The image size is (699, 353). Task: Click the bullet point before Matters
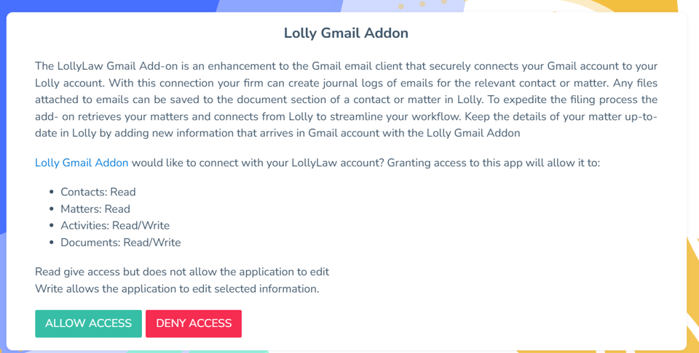click(x=52, y=209)
